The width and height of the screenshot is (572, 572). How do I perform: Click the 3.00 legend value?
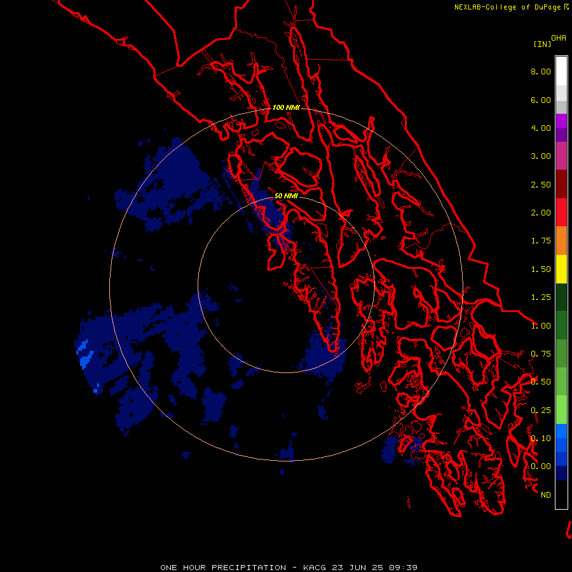tap(541, 156)
